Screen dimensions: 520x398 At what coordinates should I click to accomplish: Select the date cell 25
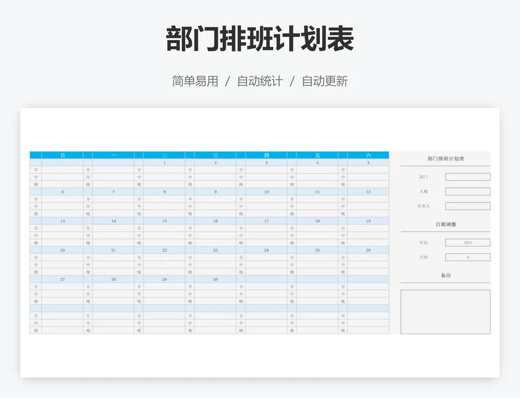pos(317,250)
